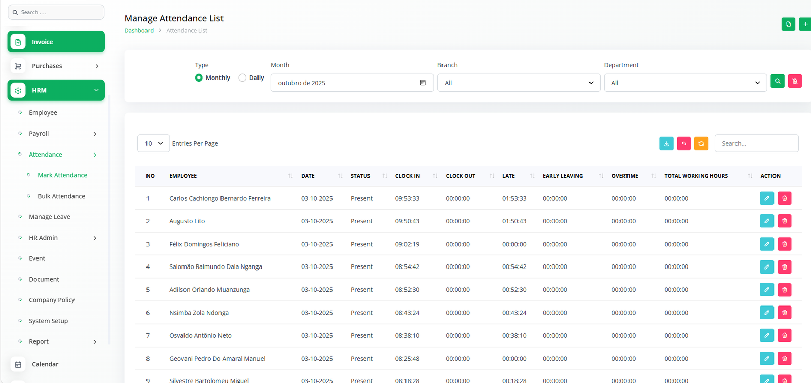Delete Nsimba Zola Ndonga attendance
This screenshot has width=811, height=383.
pos(785,313)
